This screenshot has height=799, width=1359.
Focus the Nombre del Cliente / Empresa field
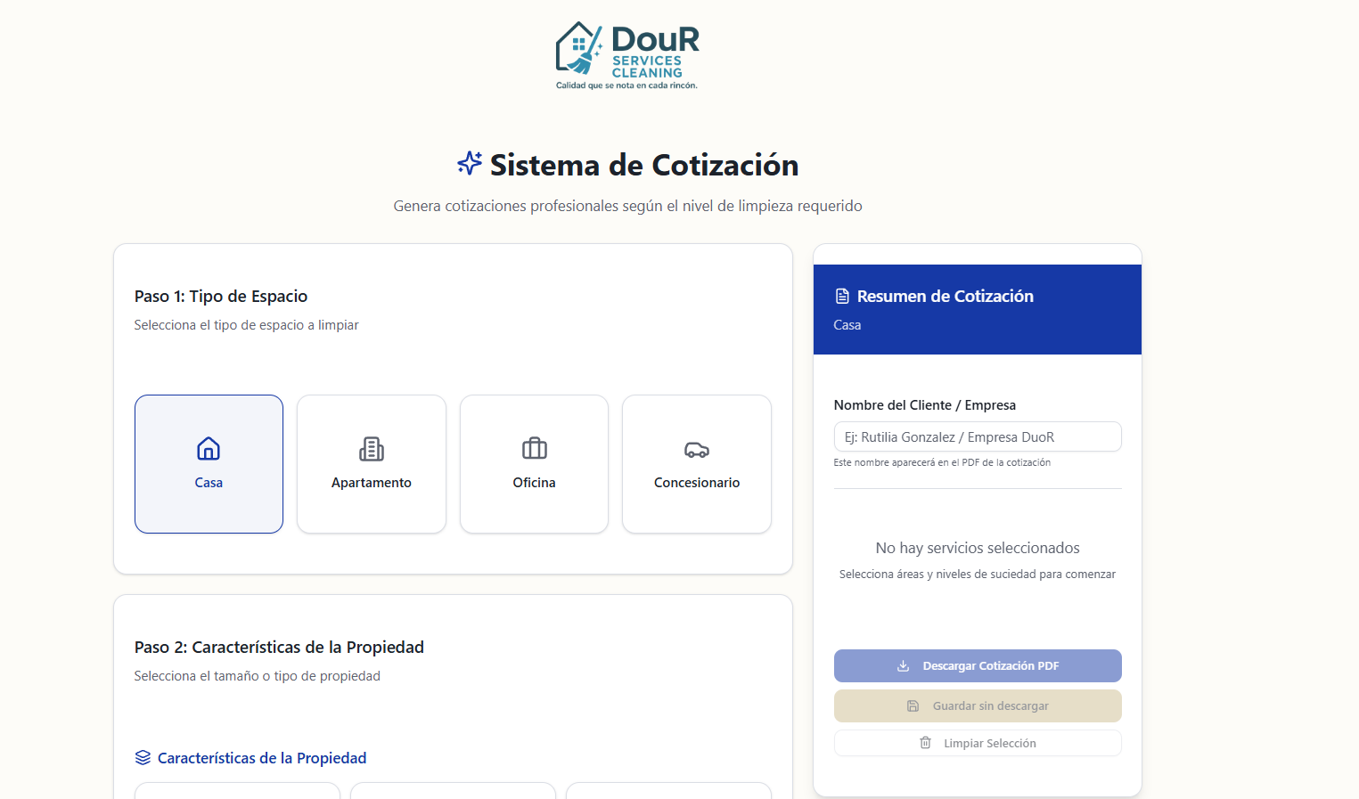978,436
